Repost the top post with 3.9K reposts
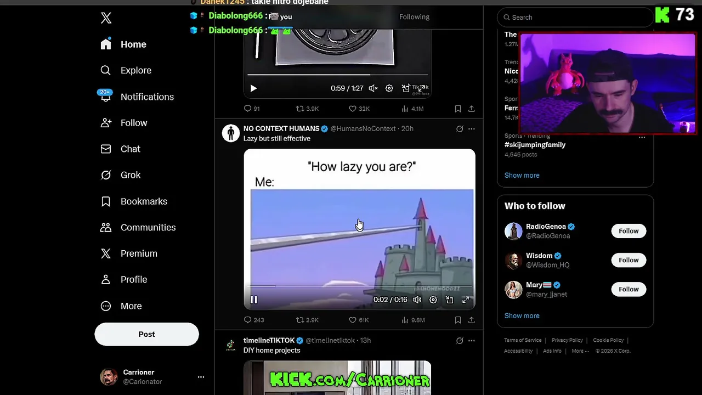 pos(307,109)
